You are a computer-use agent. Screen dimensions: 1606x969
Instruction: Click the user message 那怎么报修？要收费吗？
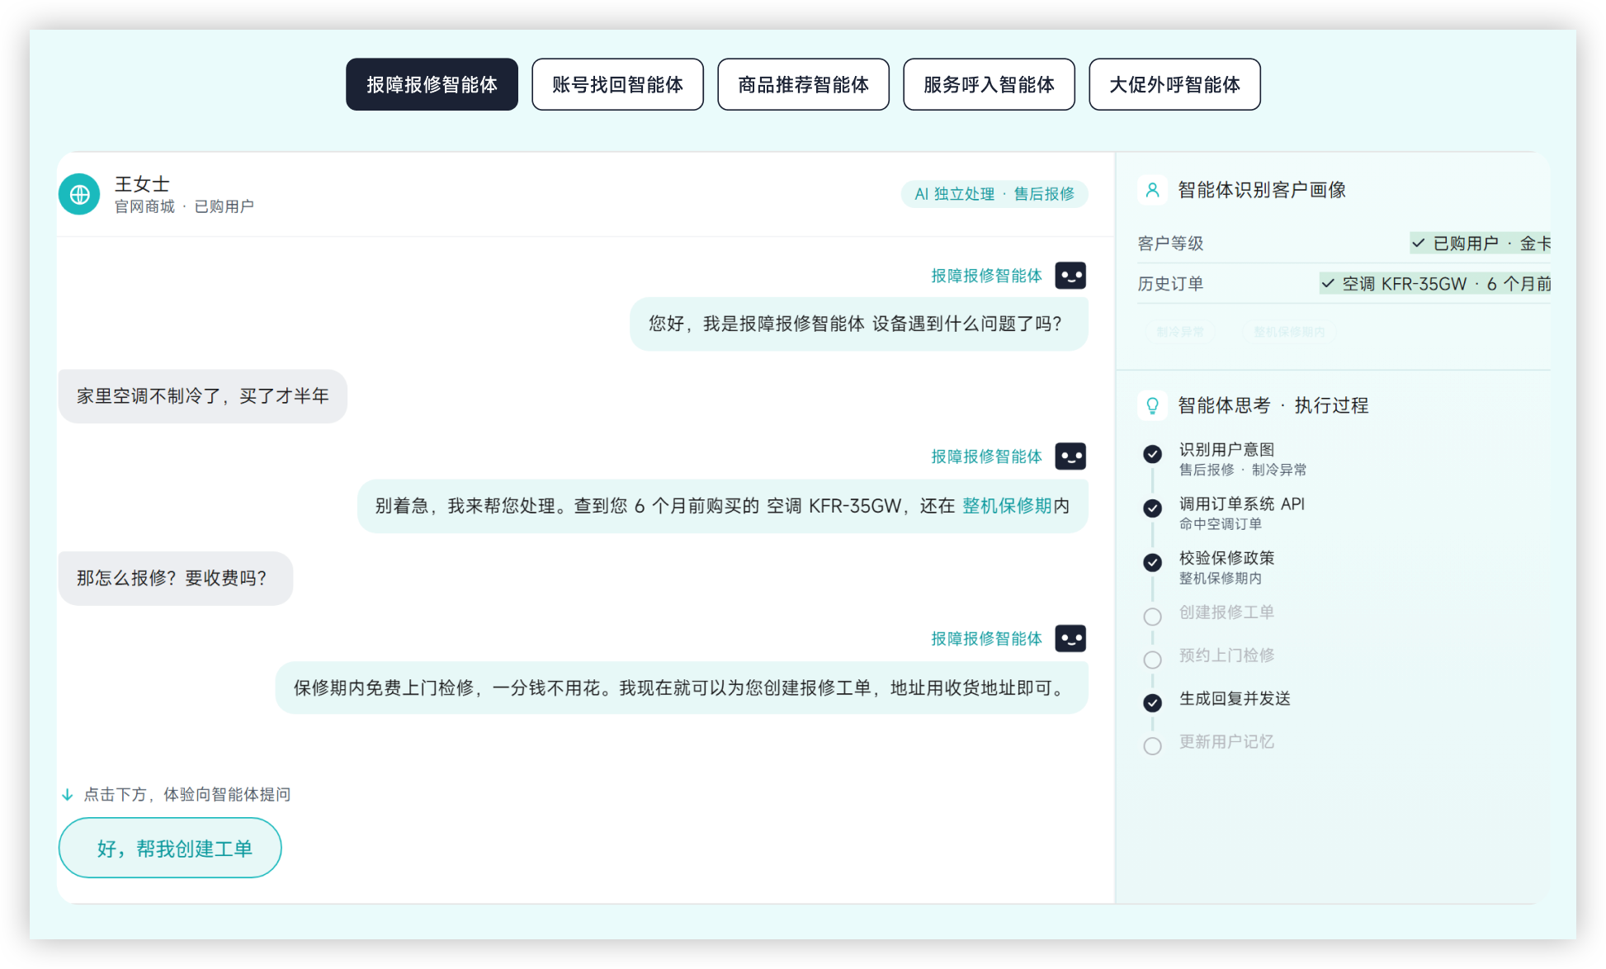176,578
